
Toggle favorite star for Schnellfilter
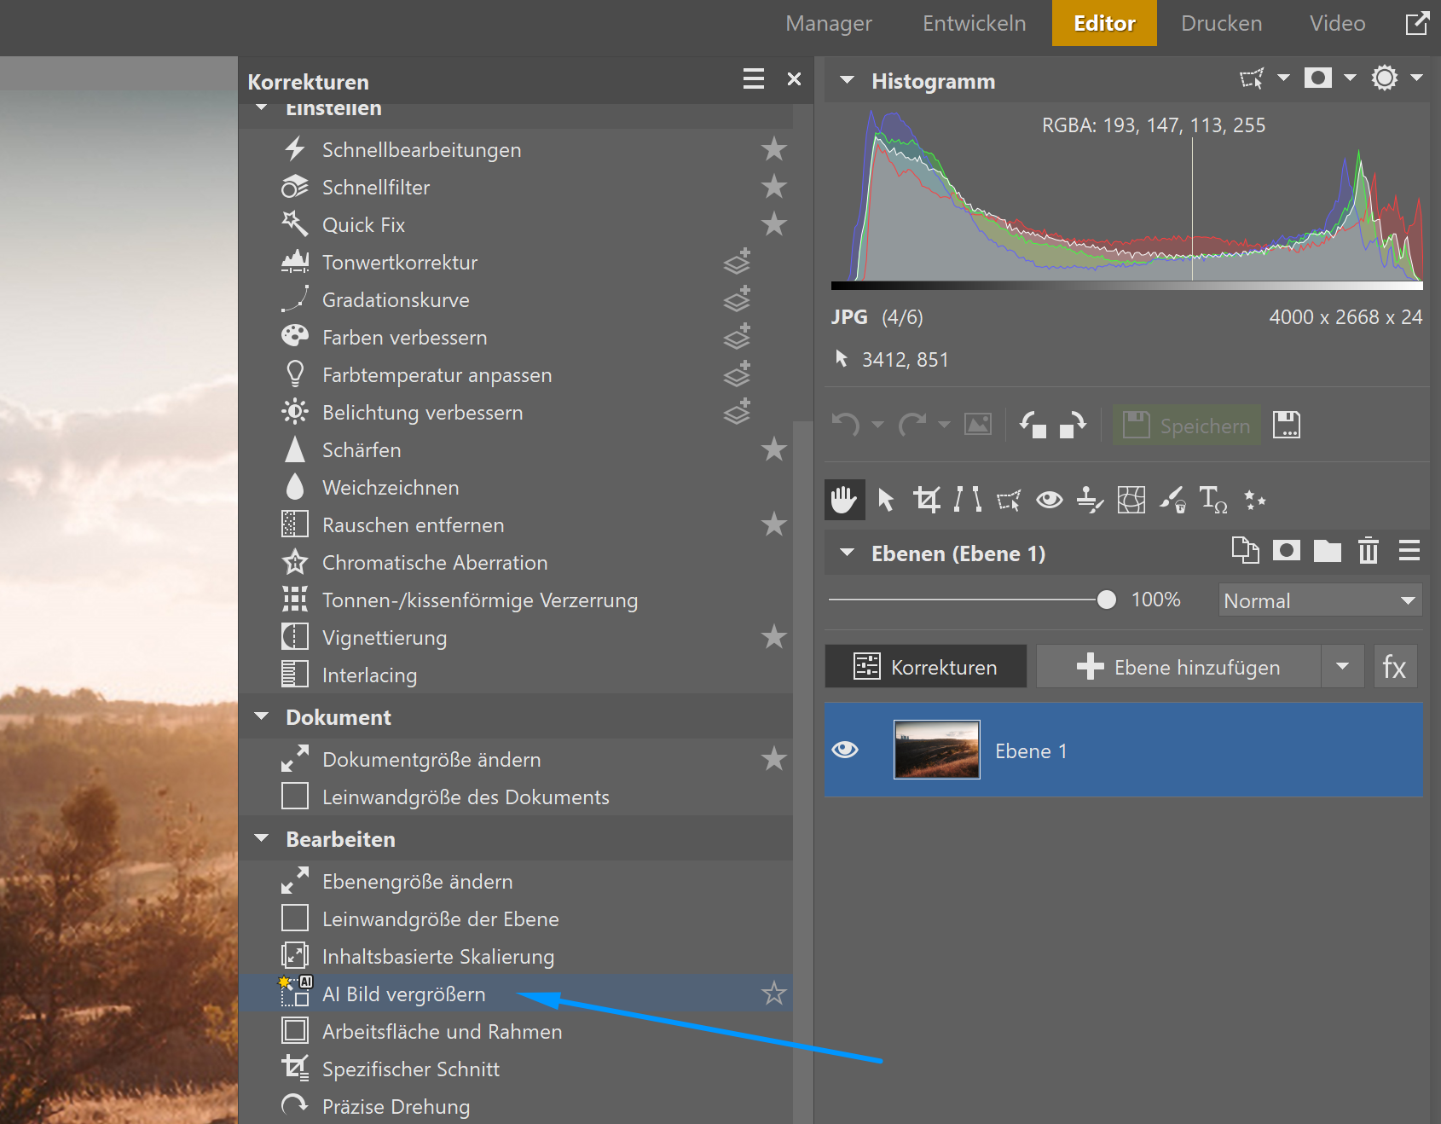point(773,187)
